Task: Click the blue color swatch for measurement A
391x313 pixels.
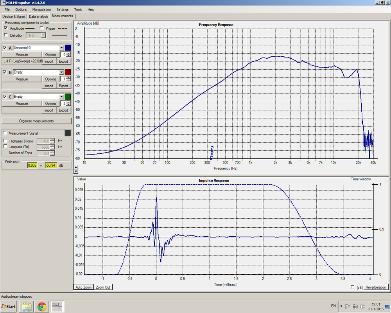Action: point(68,48)
